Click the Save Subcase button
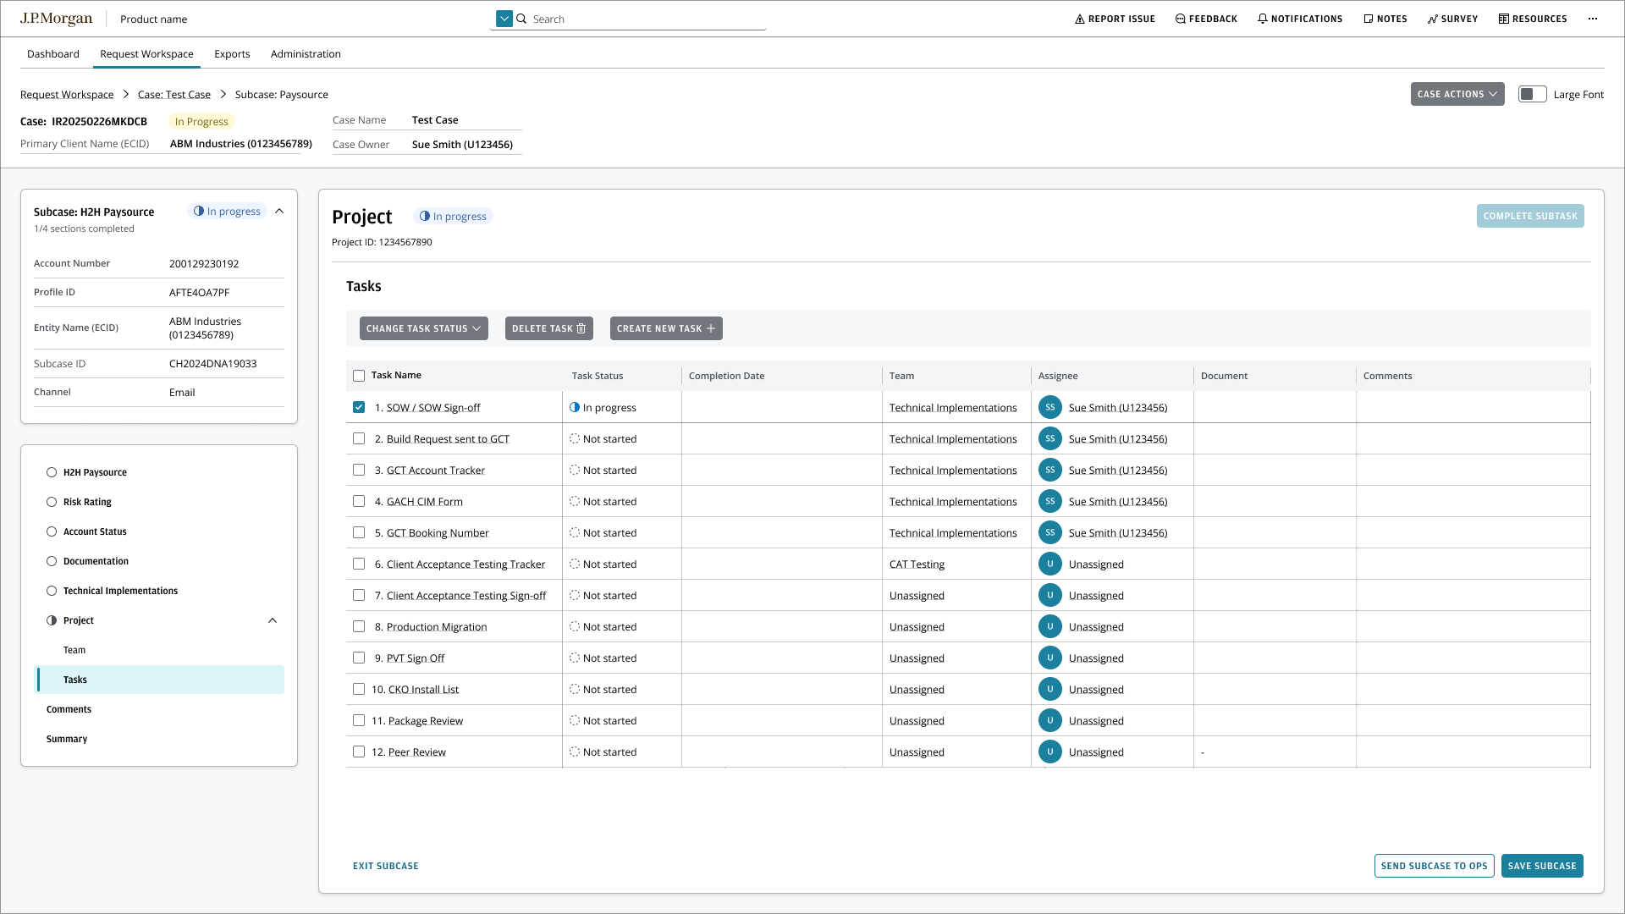Image resolution: width=1625 pixels, height=914 pixels. point(1541,866)
